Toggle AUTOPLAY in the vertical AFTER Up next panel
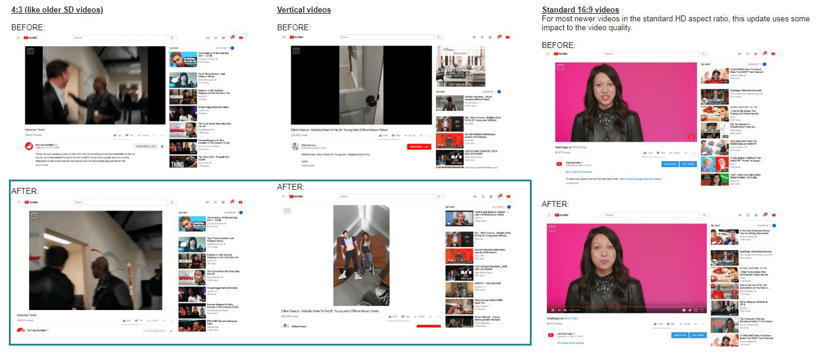 (x=509, y=207)
